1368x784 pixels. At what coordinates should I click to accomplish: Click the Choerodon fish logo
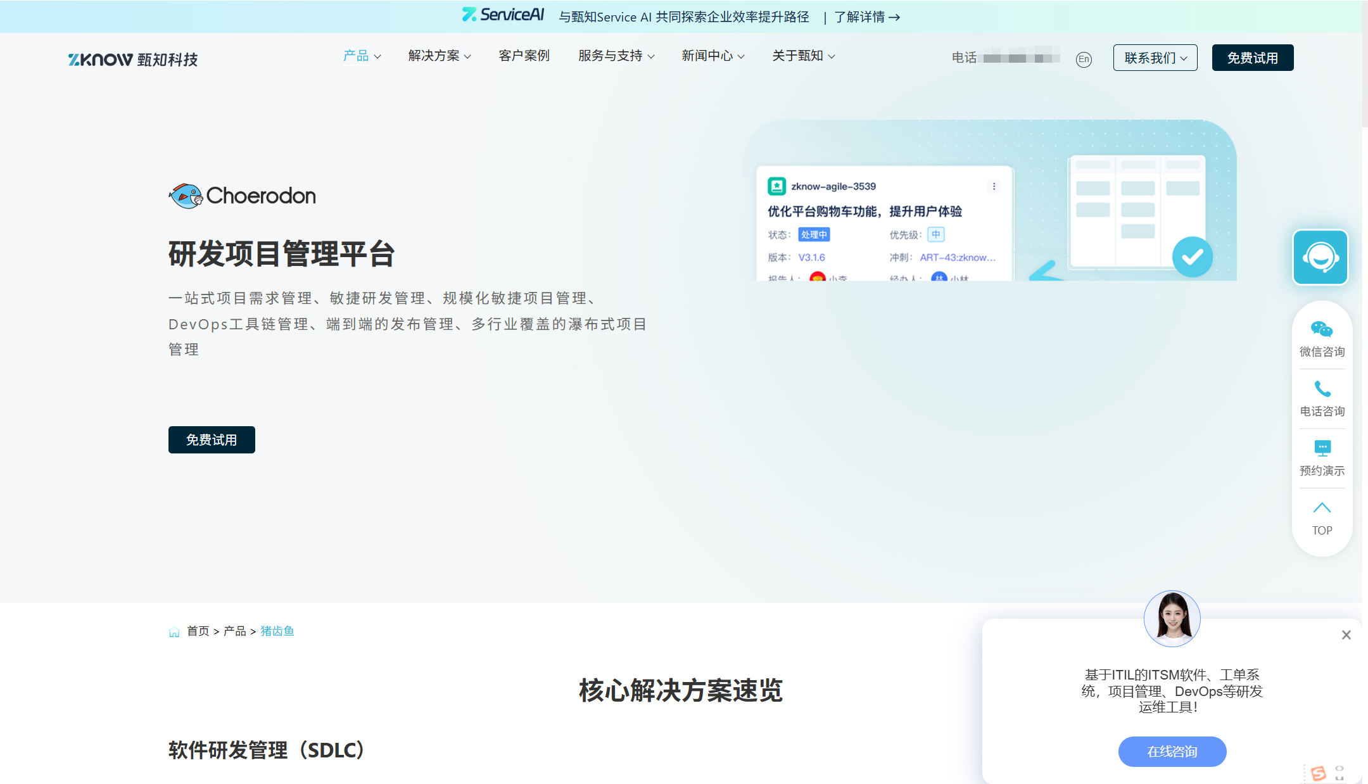(x=185, y=196)
